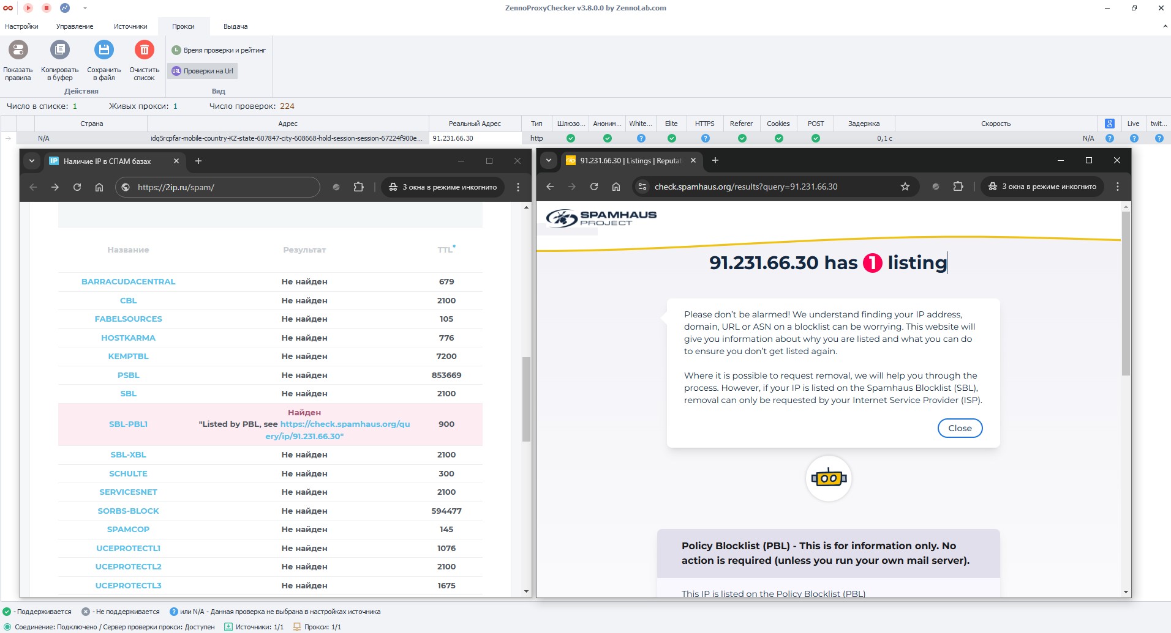Open extensions puzzle icon in the Spamhaus browser
This screenshot has width=1171, height=633.
(x=958, y=187)
